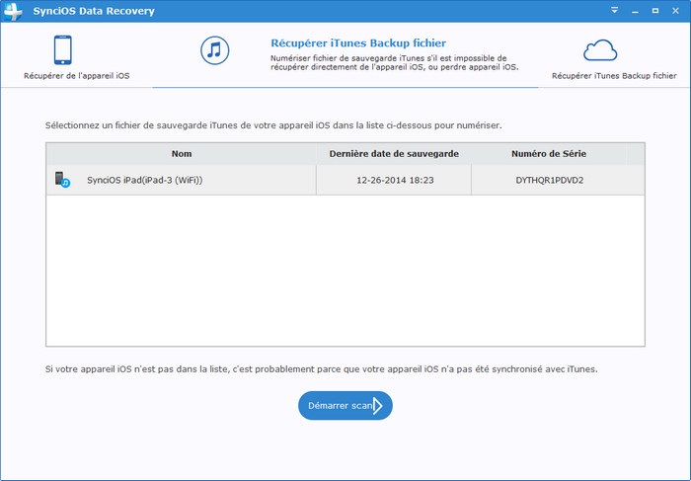
Task: Select the SynciOS iPad(iPad-3 (WiFi)) backup row
Action: click(345, 180)
